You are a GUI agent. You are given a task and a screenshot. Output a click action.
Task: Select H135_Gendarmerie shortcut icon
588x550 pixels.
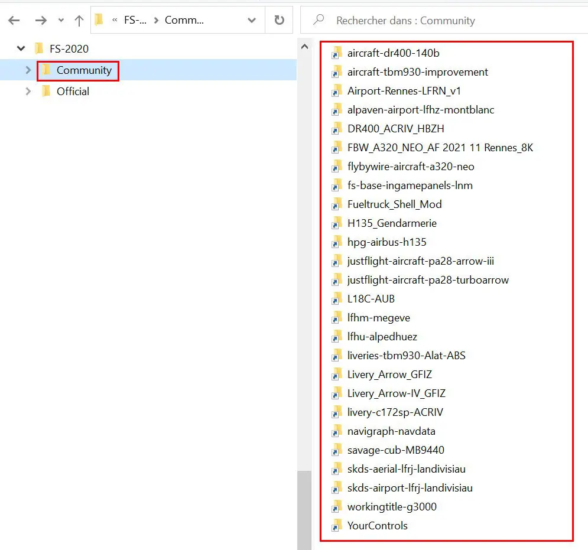tap(336, 223)
